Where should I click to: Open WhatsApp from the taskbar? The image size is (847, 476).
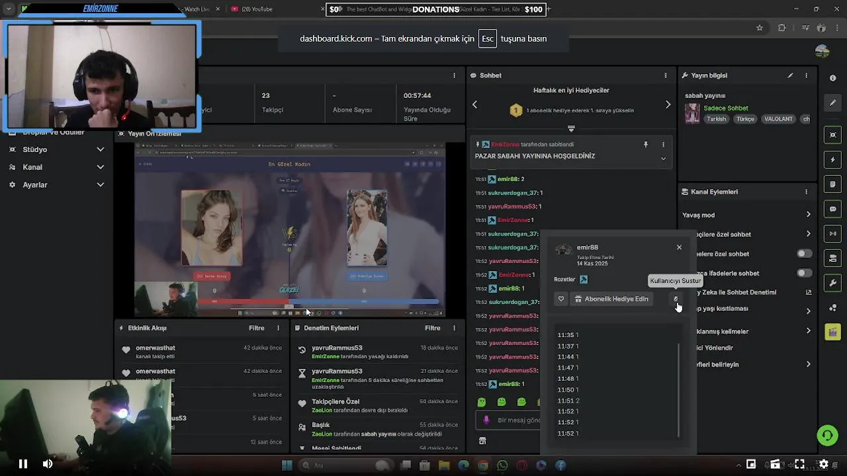click(502, 465)
